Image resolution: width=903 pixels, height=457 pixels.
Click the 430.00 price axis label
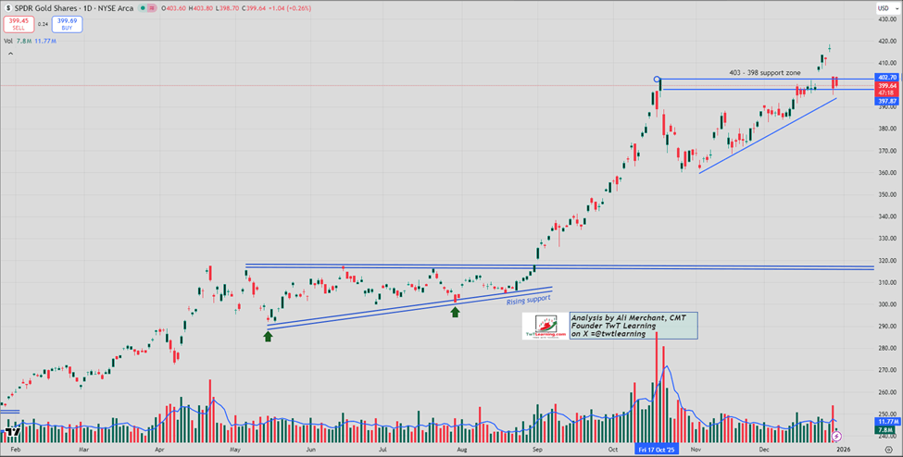(x=886, y=19)
